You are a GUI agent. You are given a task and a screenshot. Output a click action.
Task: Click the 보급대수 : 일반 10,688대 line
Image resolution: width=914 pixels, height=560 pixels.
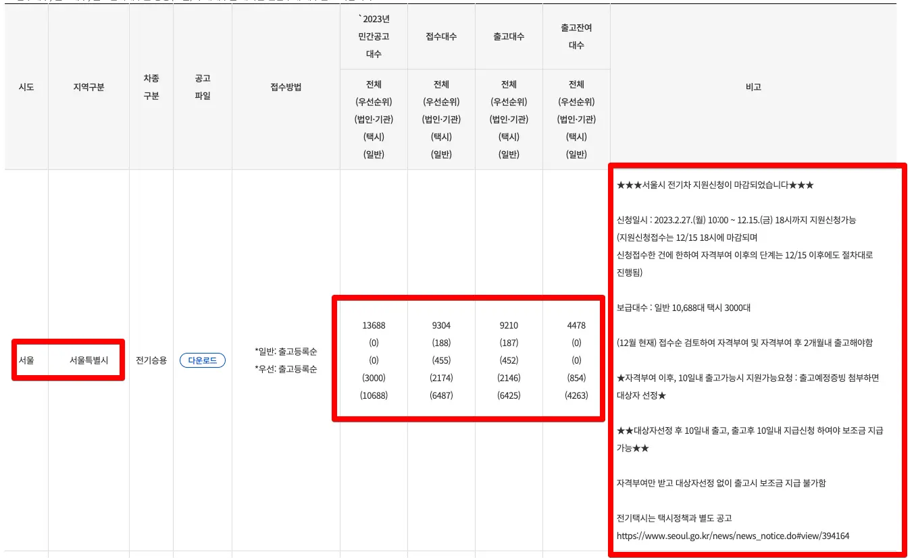tap(683, 308)
